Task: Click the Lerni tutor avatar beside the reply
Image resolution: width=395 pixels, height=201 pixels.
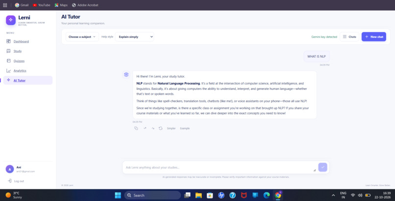Action: click(x=126, y=75)
